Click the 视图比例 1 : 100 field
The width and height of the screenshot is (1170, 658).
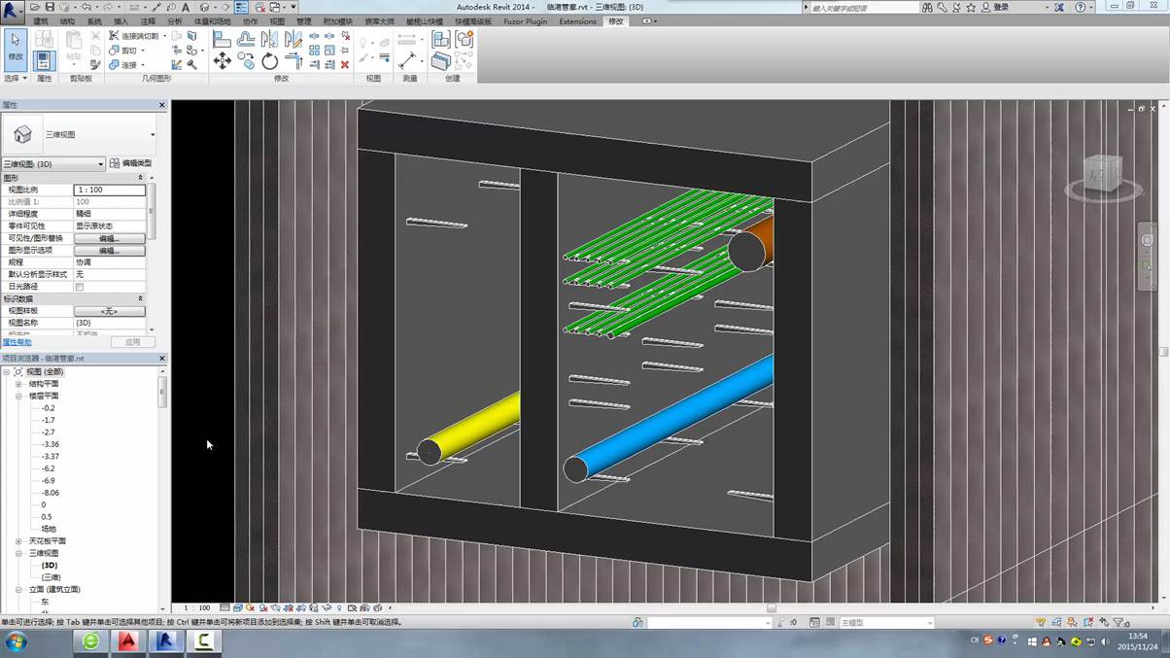click(x=109, y=190)
